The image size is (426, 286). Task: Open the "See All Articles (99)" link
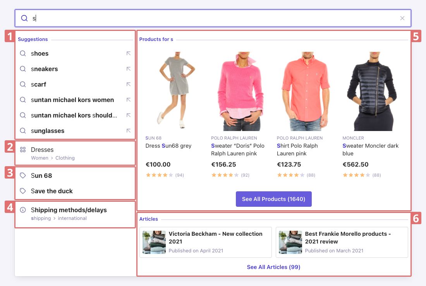273,267
